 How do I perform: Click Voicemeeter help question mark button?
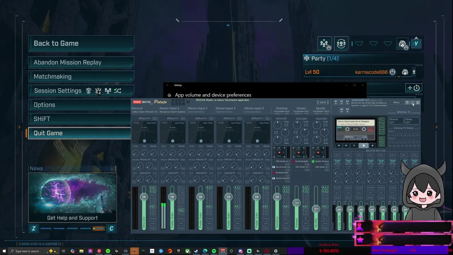[x=407, y=103]
